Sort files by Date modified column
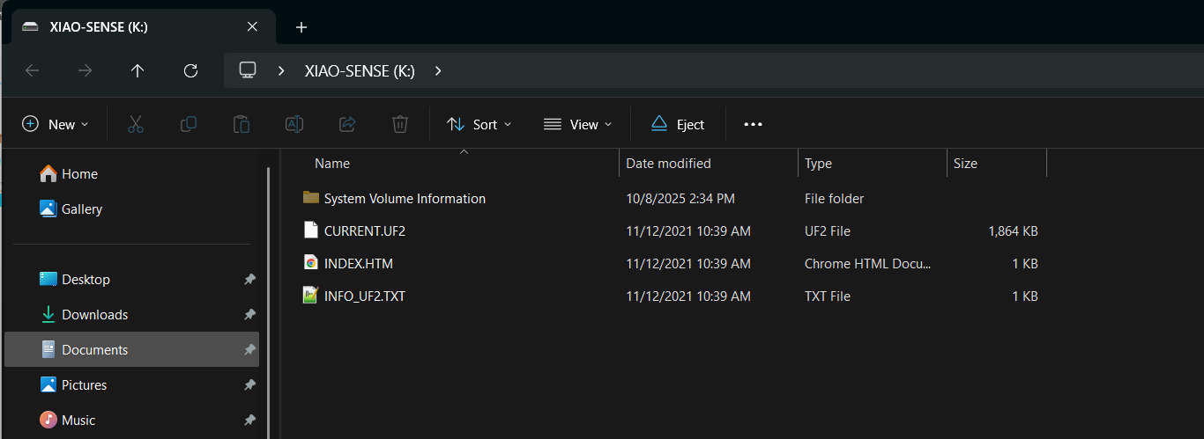This screenshot has height=439, width=1204. 668,164
